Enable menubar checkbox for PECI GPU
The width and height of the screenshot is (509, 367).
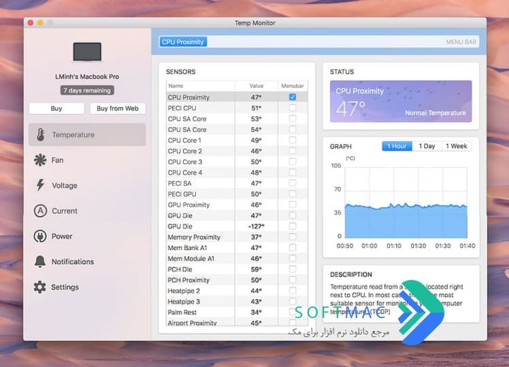293,194
